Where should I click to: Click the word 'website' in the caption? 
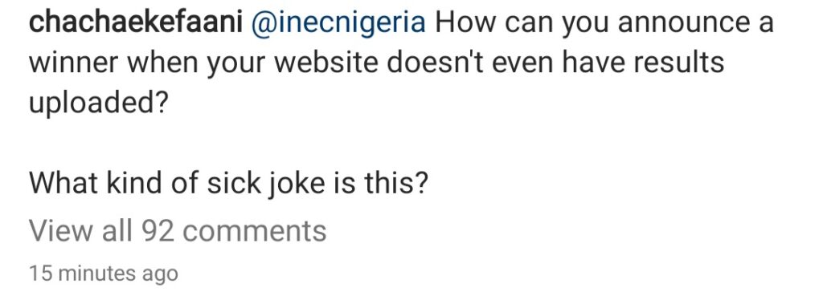(326, 63)
